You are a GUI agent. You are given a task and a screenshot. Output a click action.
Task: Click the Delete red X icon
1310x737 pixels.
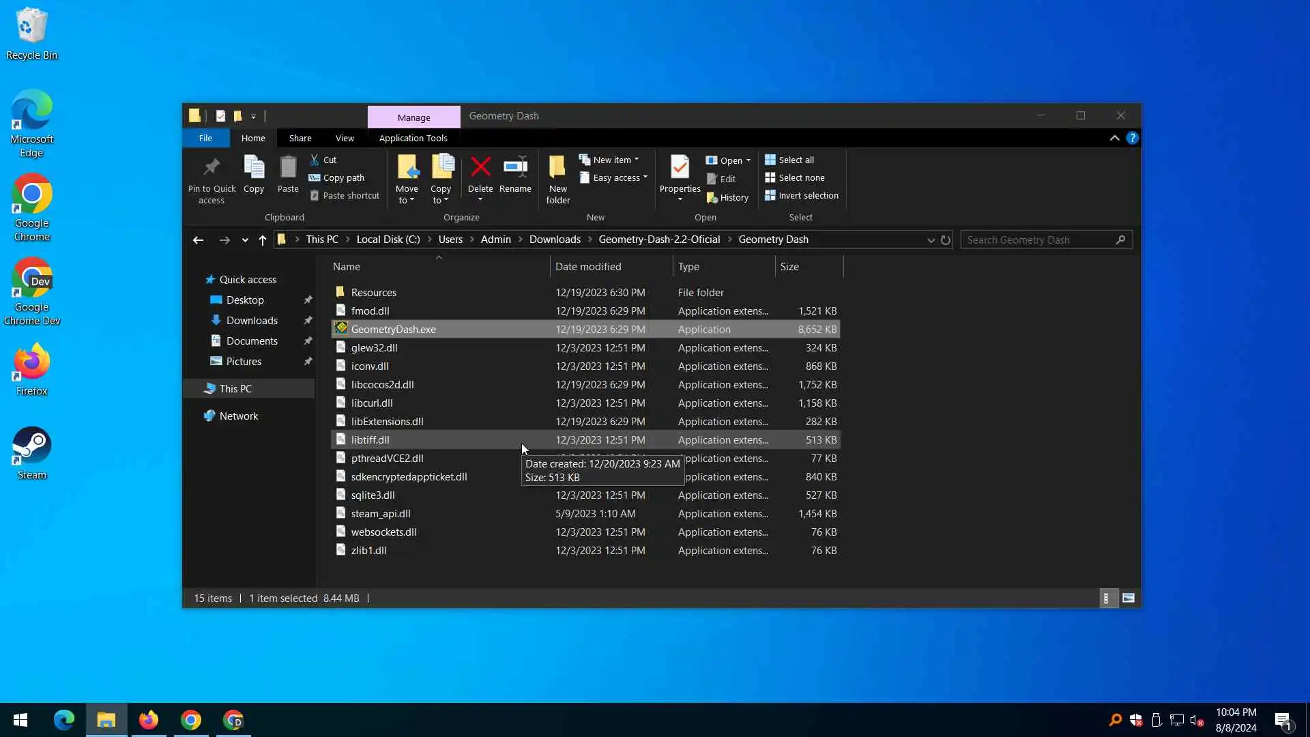click(x=480, y=167)
